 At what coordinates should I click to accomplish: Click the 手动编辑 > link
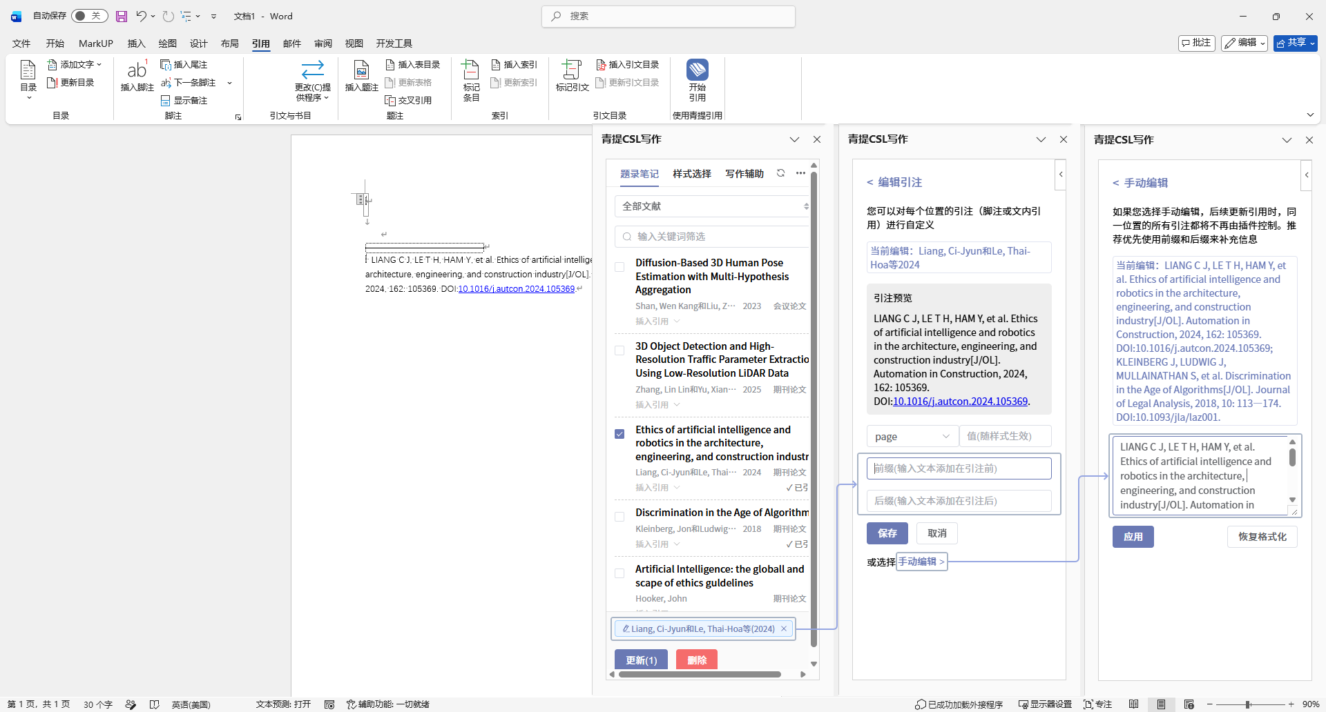coord(921,562)
